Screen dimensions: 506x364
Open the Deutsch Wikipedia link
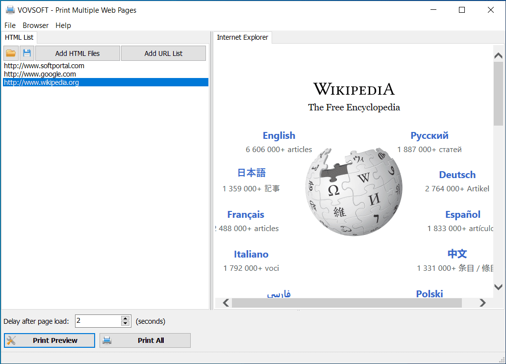pyautogui.click(x=457, y=175)
